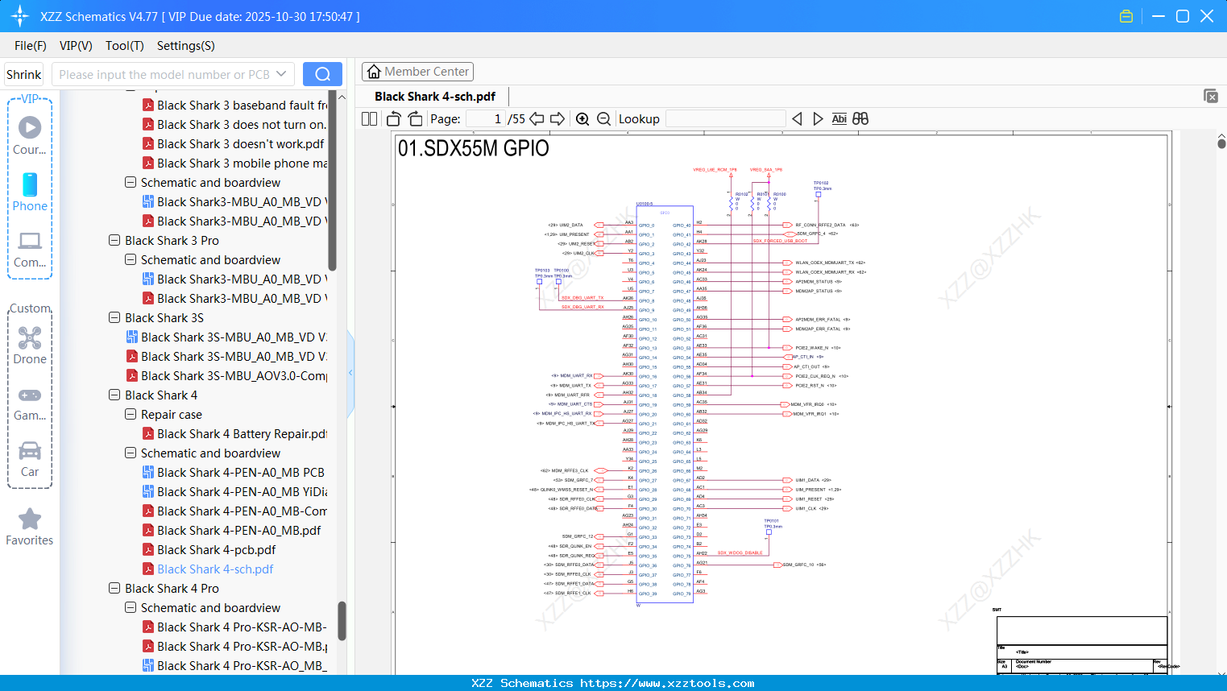Click the Shrink button
The width and height of the screenshot is (1227, 691).
(x=24, y=74)
